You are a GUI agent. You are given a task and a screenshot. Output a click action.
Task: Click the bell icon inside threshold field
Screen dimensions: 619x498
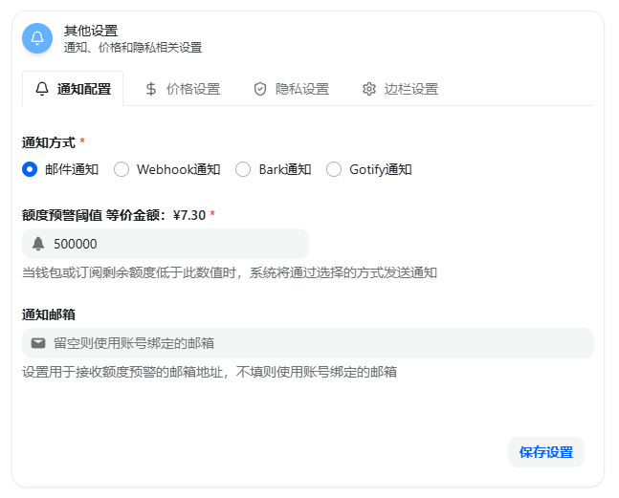pos(38,244)
